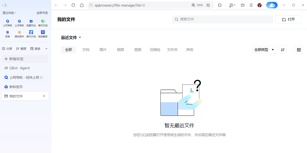This screenshot has width=307, height=153.
Task: Click the 打开 open file button
Action: [x=288, y=19]
